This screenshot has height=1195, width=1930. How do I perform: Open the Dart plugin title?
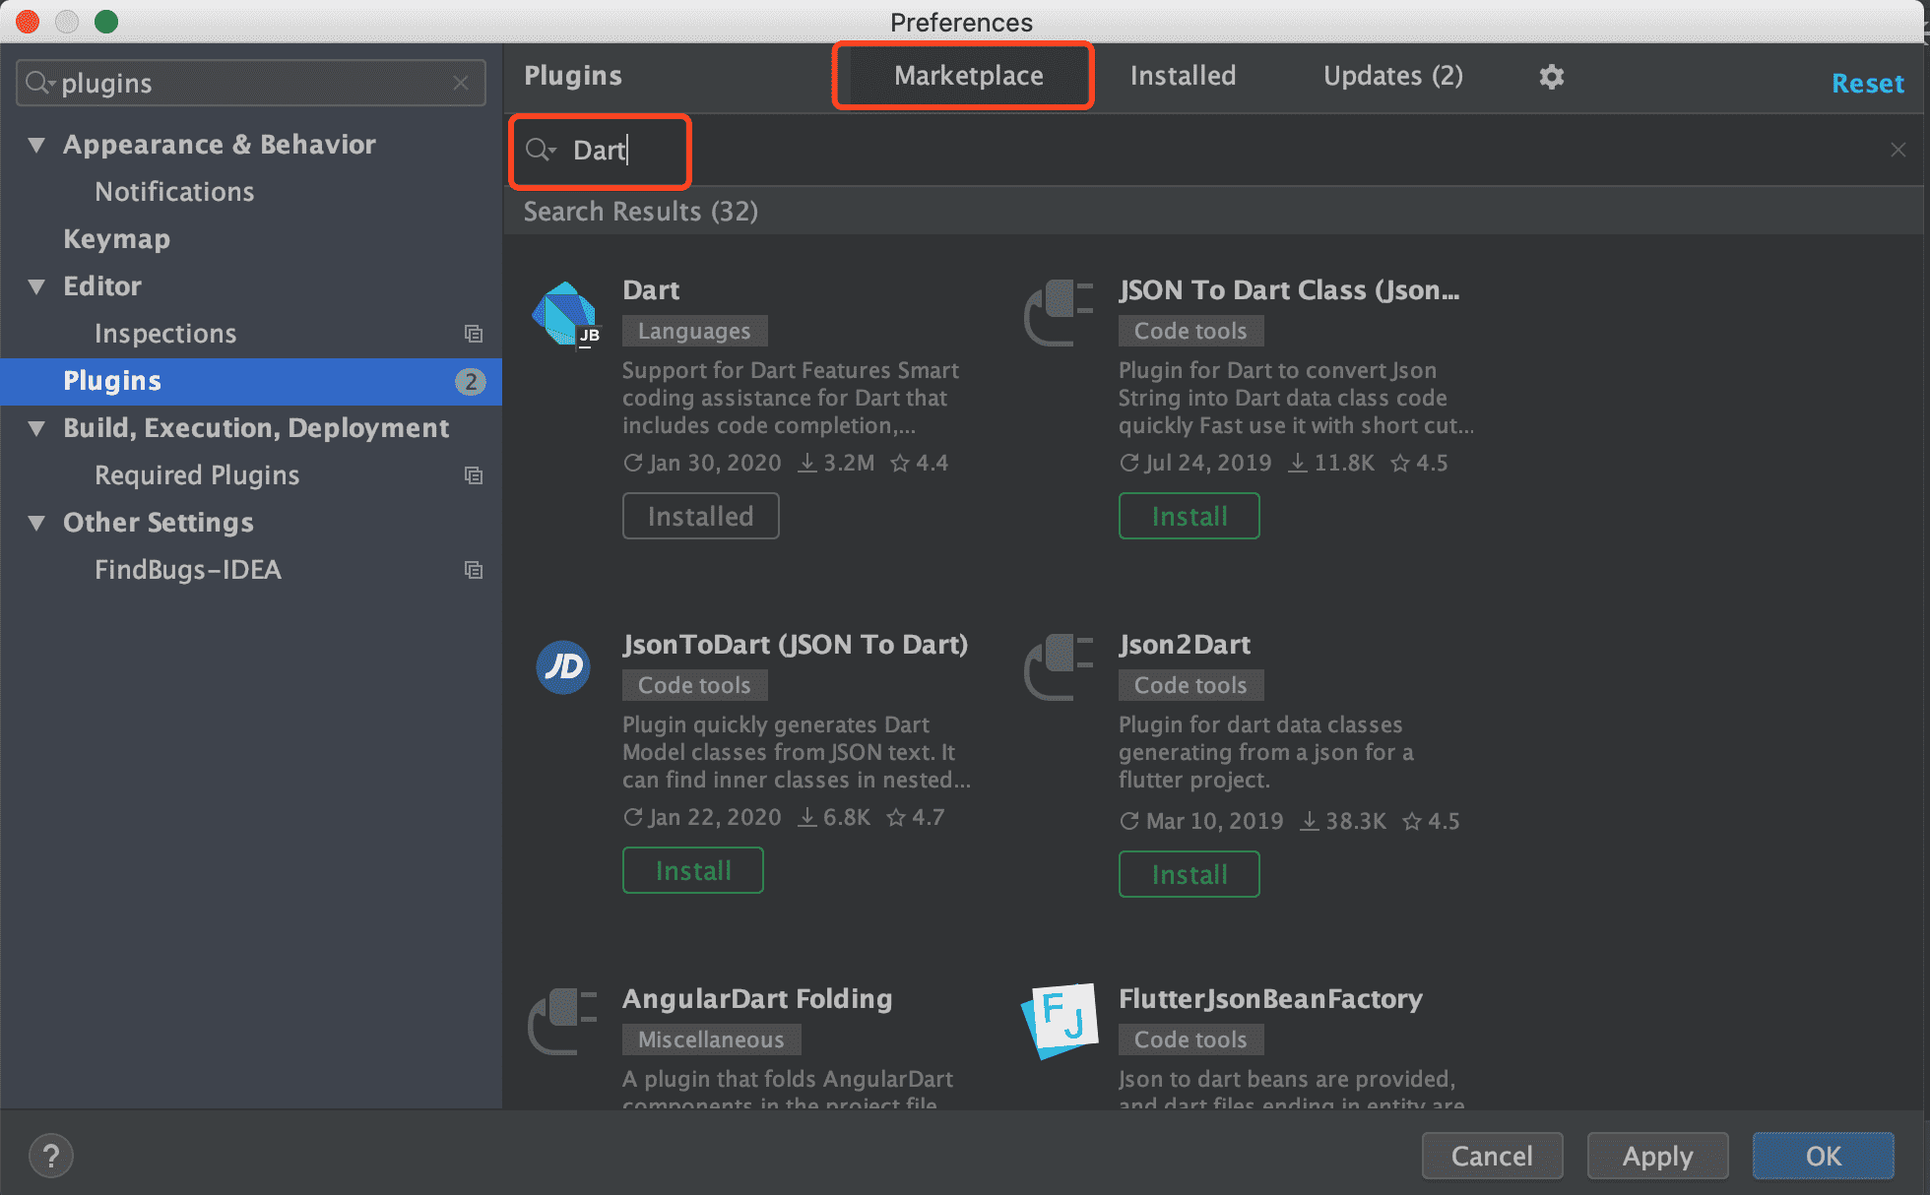[651, 290]
